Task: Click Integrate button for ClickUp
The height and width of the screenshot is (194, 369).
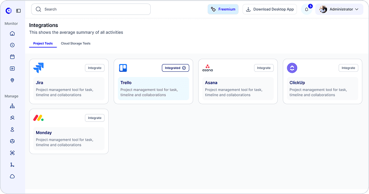Action: pyautogui.click(x=348, y=68)
